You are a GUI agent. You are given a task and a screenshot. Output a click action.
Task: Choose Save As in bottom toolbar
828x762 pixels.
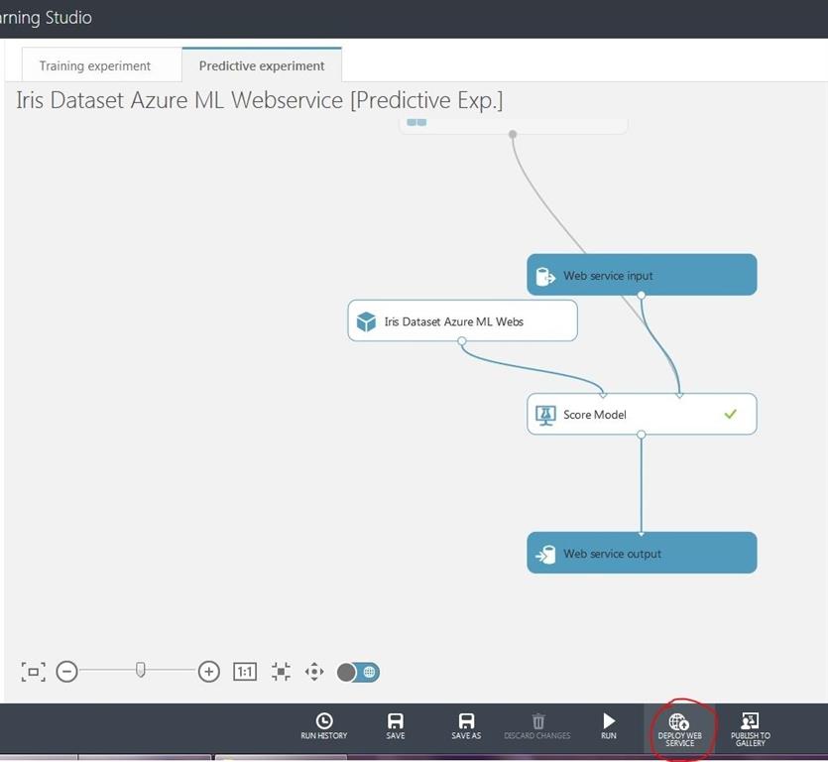pos(466,726)
